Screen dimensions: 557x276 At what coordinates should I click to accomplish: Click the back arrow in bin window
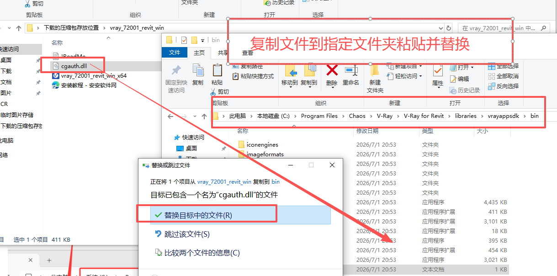click(170, 117)
